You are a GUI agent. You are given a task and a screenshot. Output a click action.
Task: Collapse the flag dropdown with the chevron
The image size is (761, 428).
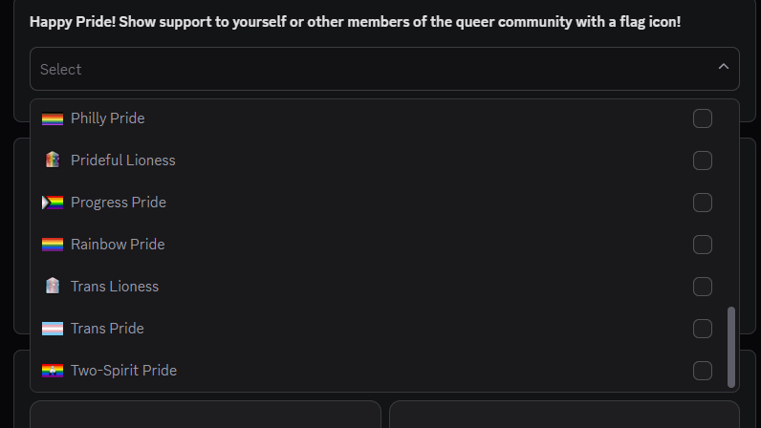(723, 67)
